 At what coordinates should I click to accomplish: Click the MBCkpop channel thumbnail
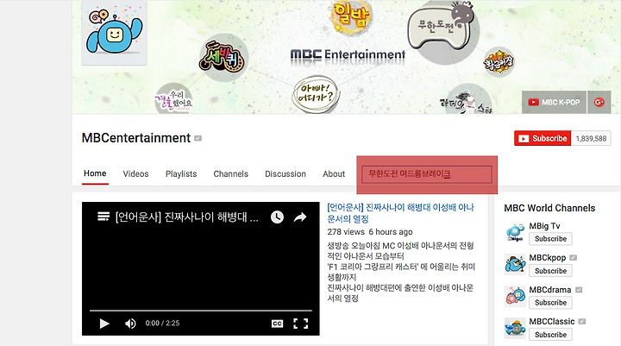tap(515, 264)
